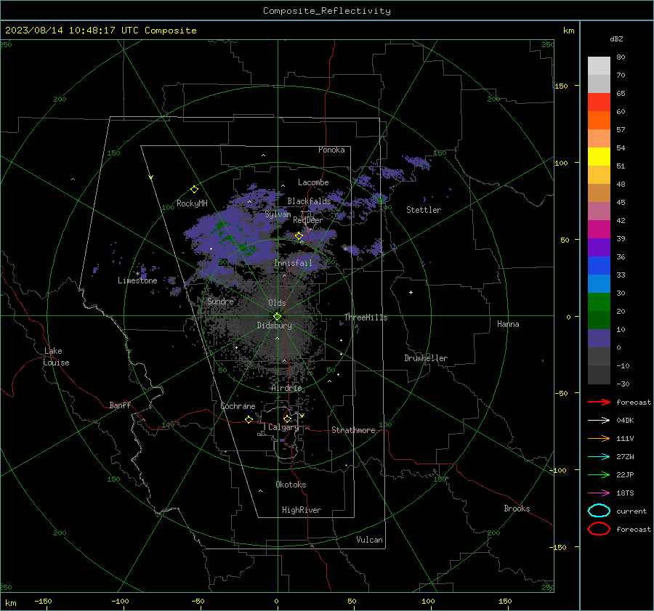
Task: Click the Okotoks town label
Action: pos(291,485)
